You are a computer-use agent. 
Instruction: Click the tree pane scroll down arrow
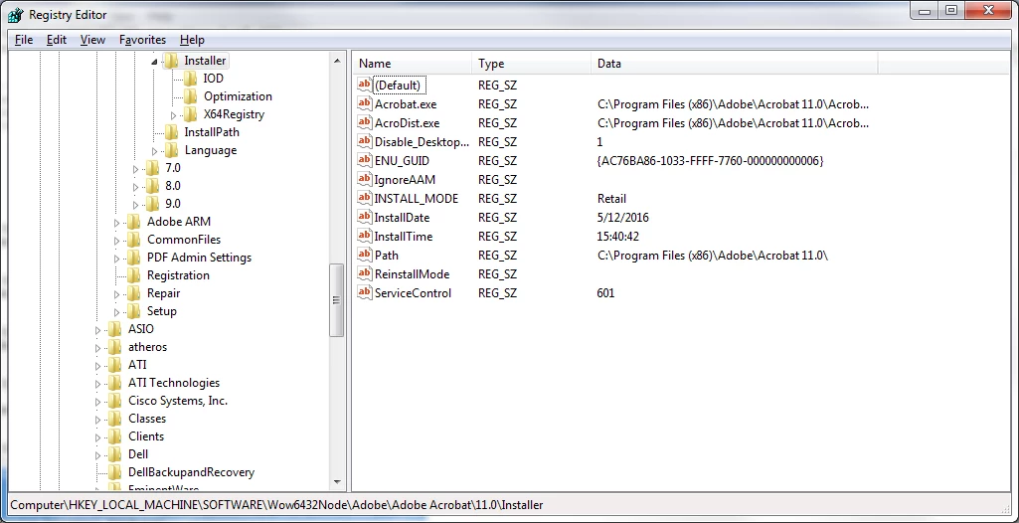337,482
